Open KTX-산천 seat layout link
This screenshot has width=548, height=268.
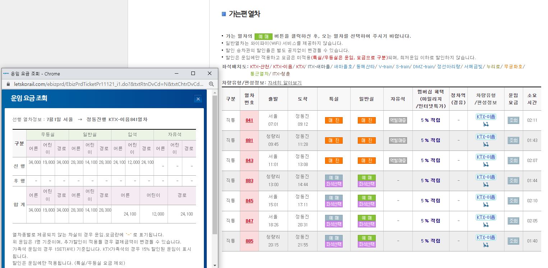pos(260,66)
